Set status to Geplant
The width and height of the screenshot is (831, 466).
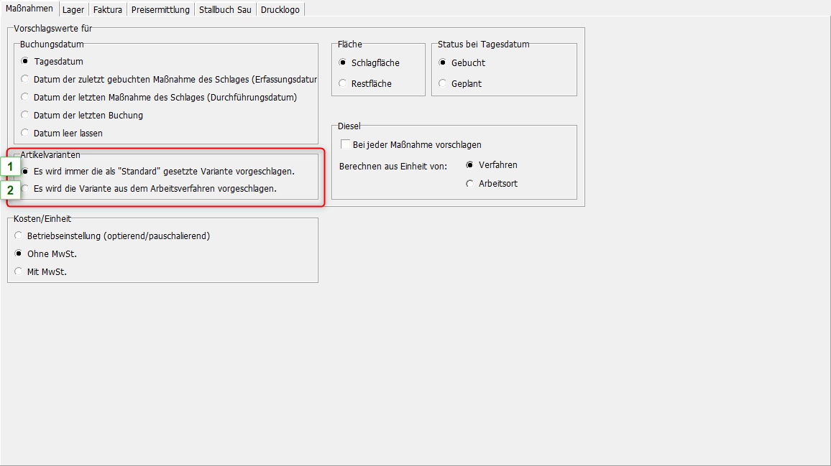point(443,83)
